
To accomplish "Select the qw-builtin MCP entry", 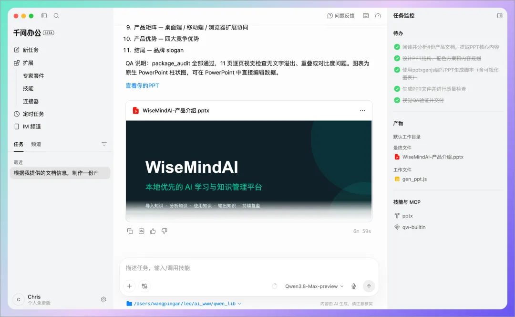I will pyautogui.click(x=410, y=227).
